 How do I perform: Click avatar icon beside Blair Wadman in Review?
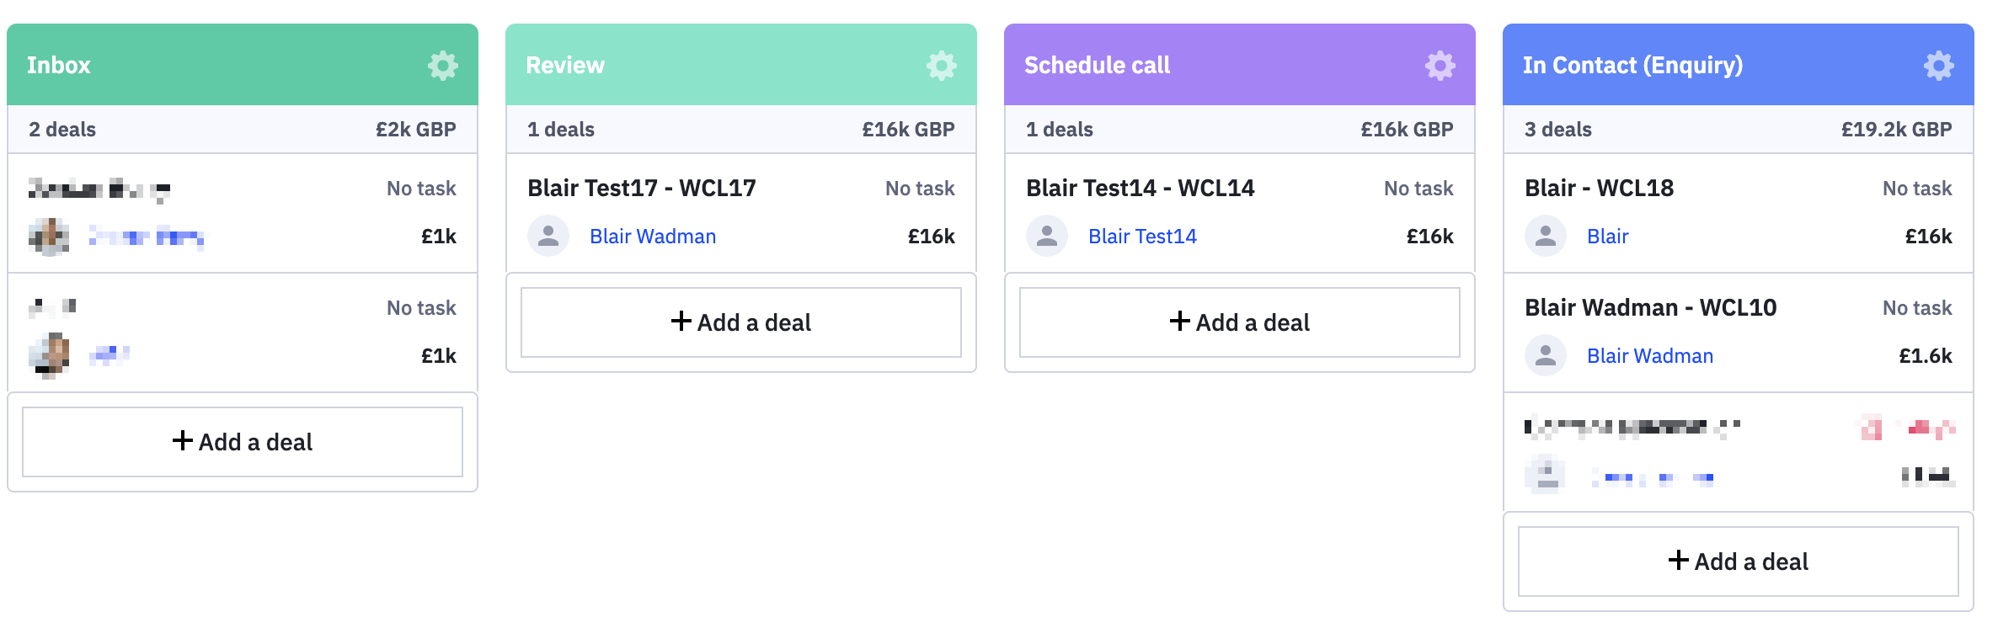(548, 237)
